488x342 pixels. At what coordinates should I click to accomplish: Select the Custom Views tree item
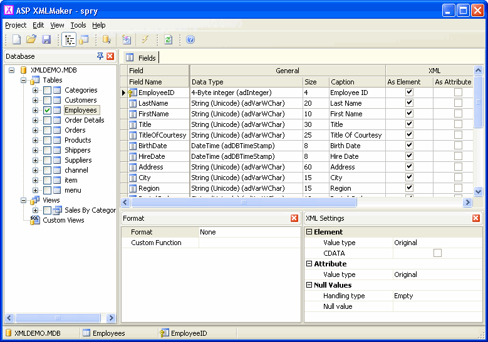coord(63,220)
